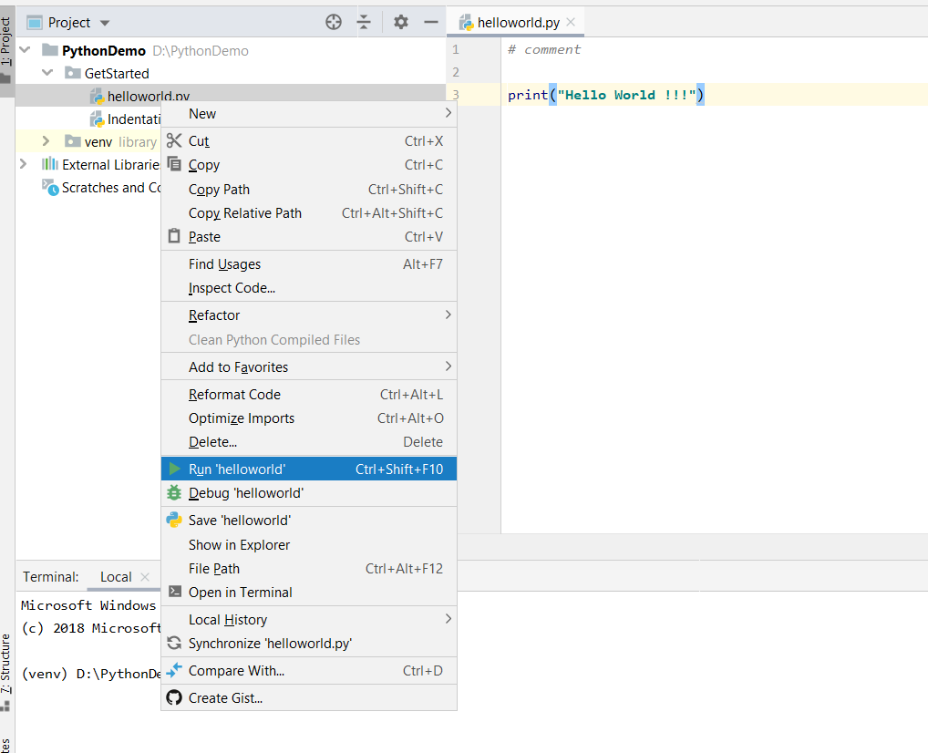Click the sync icon beside Synchronize 'helloworld.py'
This screenshot has height=753, width=928.
tap(173, 643)
